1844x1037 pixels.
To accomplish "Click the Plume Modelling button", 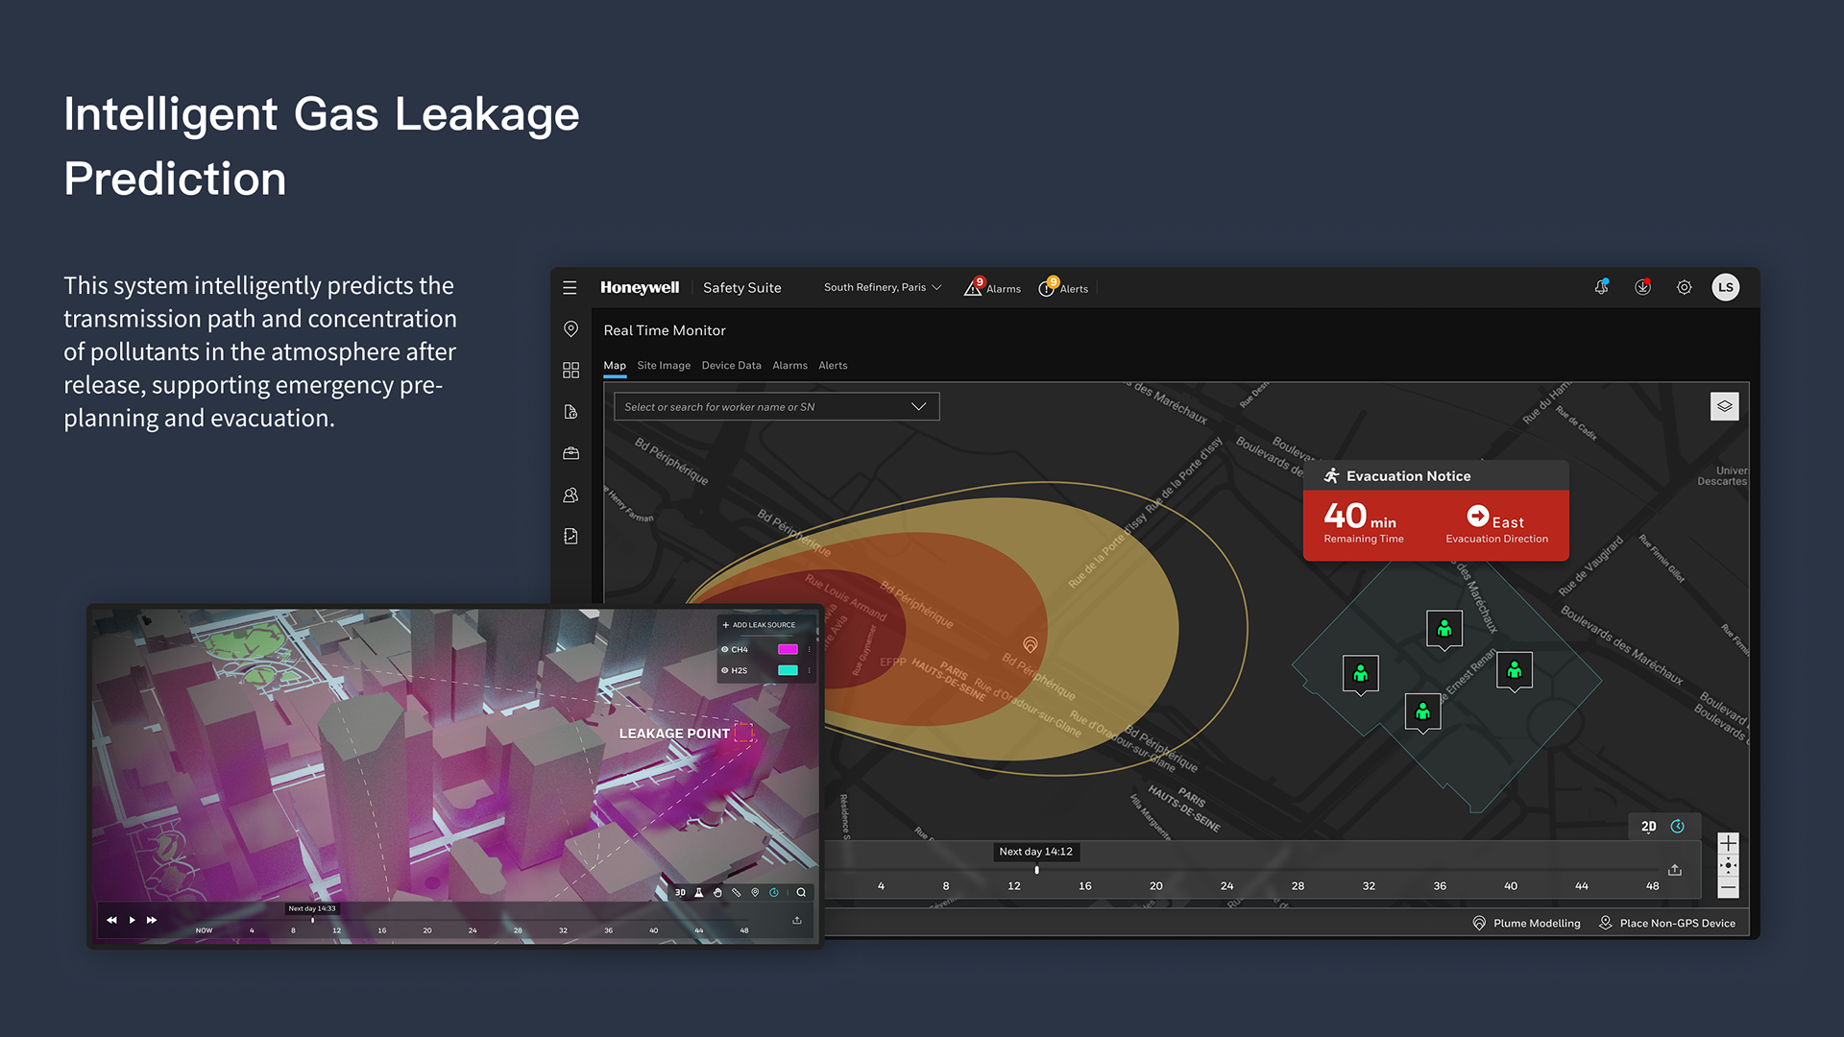I will pos(1526,924).
